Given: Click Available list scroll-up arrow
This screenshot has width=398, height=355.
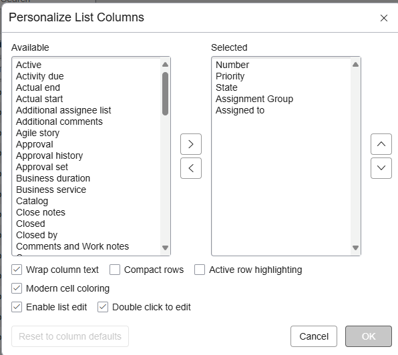Looking at the screenshot, I should pyautogui.click(x=165, y=65).
